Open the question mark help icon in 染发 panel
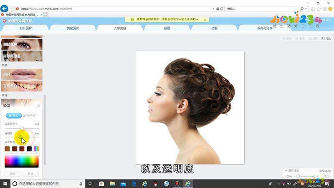The height and width of the screenshot is (188, 334). (38, 106)
